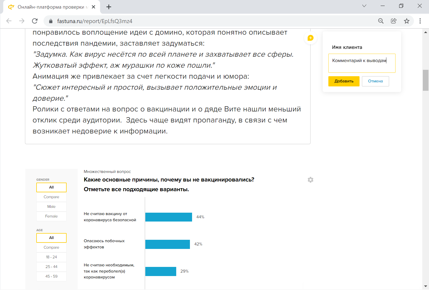Click the share page icon
Image resolution: width=429 pixels, height=290 pixels.
394,21
